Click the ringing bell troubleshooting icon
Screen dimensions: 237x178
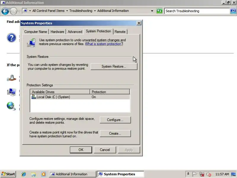[12, 78]
